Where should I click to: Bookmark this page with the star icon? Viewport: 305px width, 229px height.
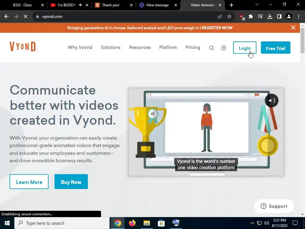pyautogui.click(x=229, y=17)
